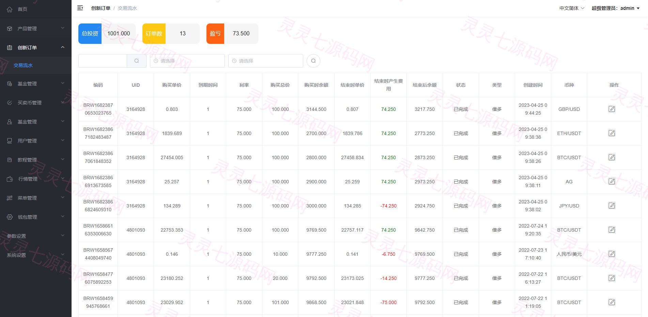Open the admin account dropdown
This screenshot has height=317, width=648.
[616, 8]
